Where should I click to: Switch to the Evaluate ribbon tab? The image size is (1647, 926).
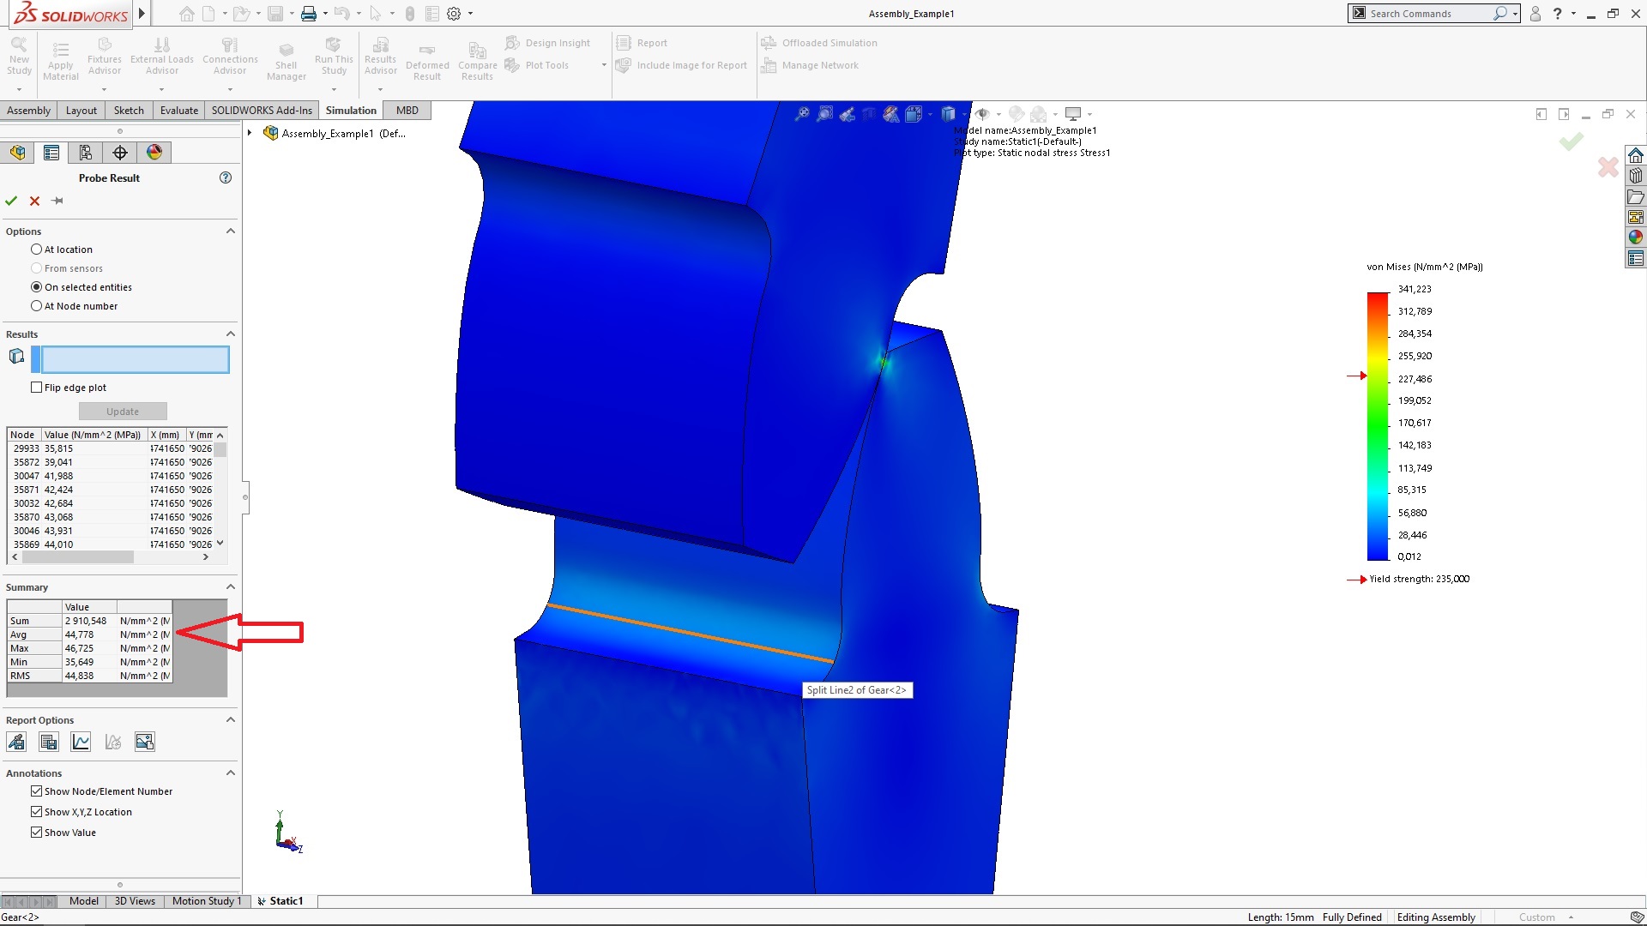[179, 111]
